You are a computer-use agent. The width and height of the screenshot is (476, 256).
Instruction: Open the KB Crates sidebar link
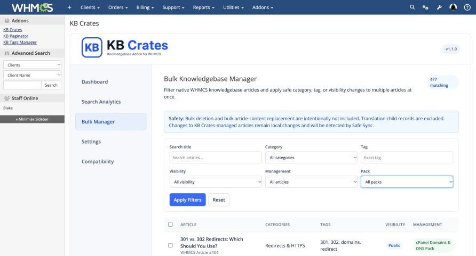tap(13, 30)
